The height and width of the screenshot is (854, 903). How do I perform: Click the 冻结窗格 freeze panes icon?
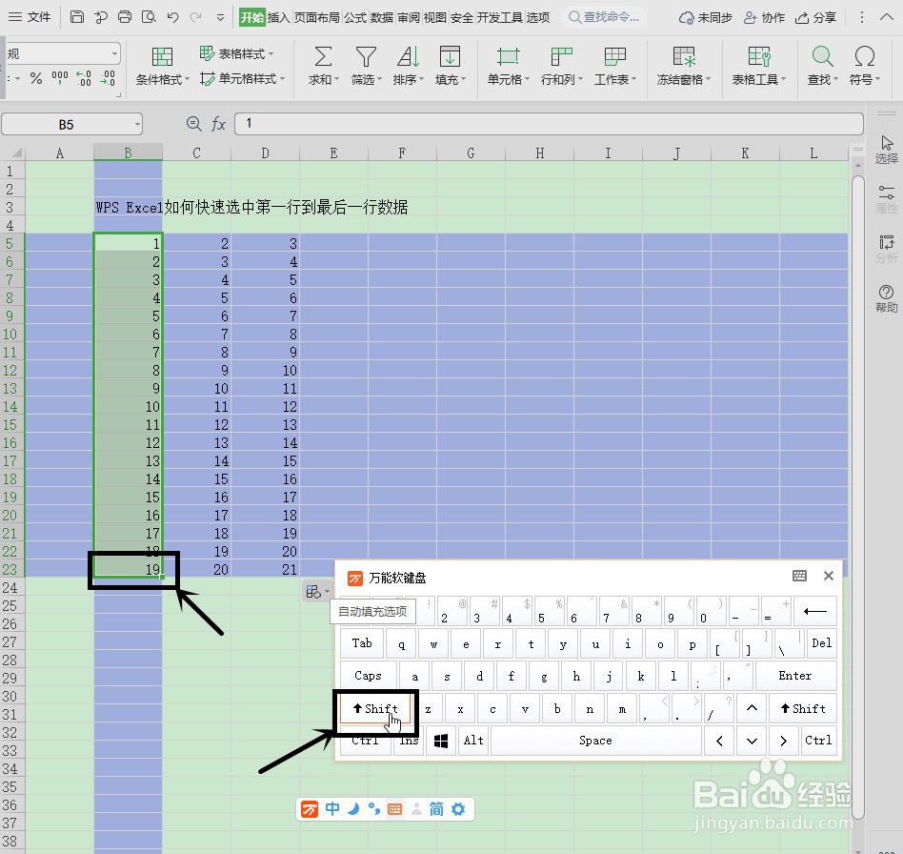684,56
